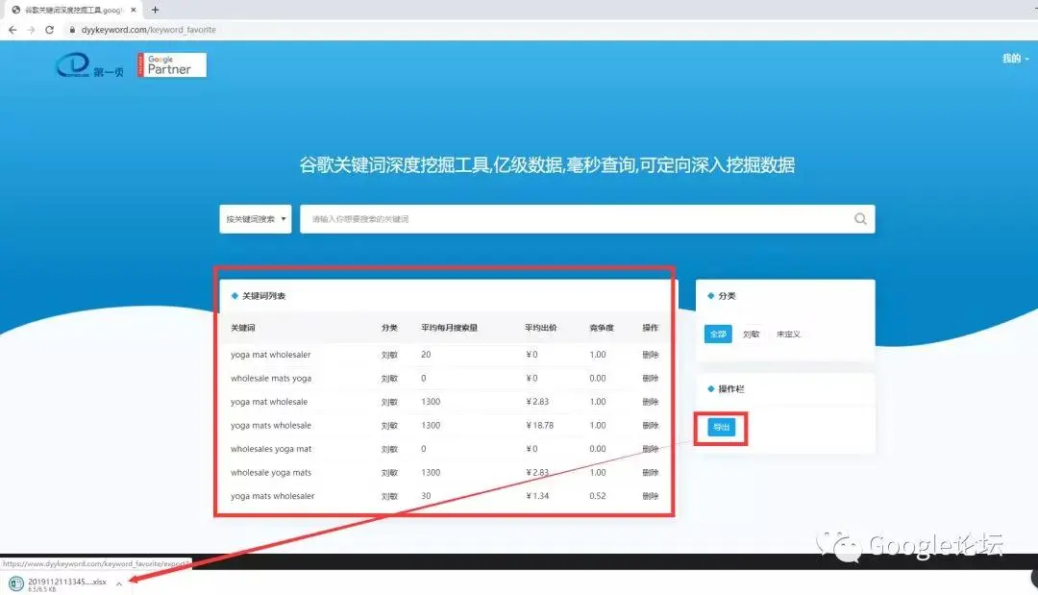Click the site logo in header
The width and height of the screenshot is (1038, 595).
[x=89, y=66]
